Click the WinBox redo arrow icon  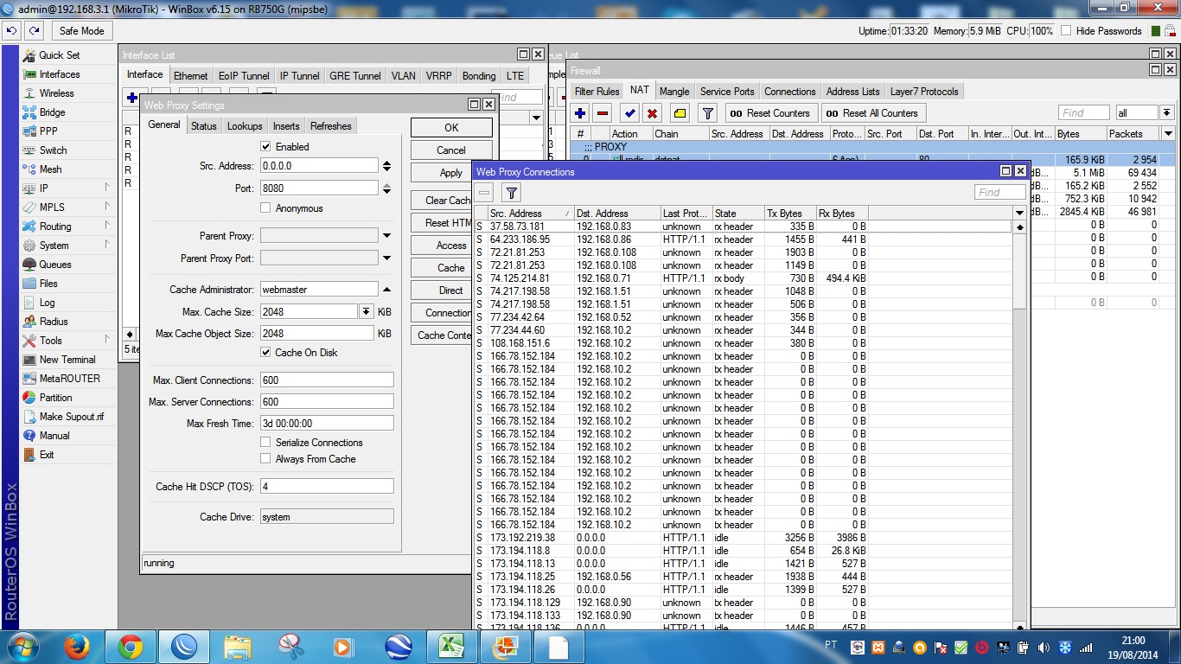tap(34, 30)
